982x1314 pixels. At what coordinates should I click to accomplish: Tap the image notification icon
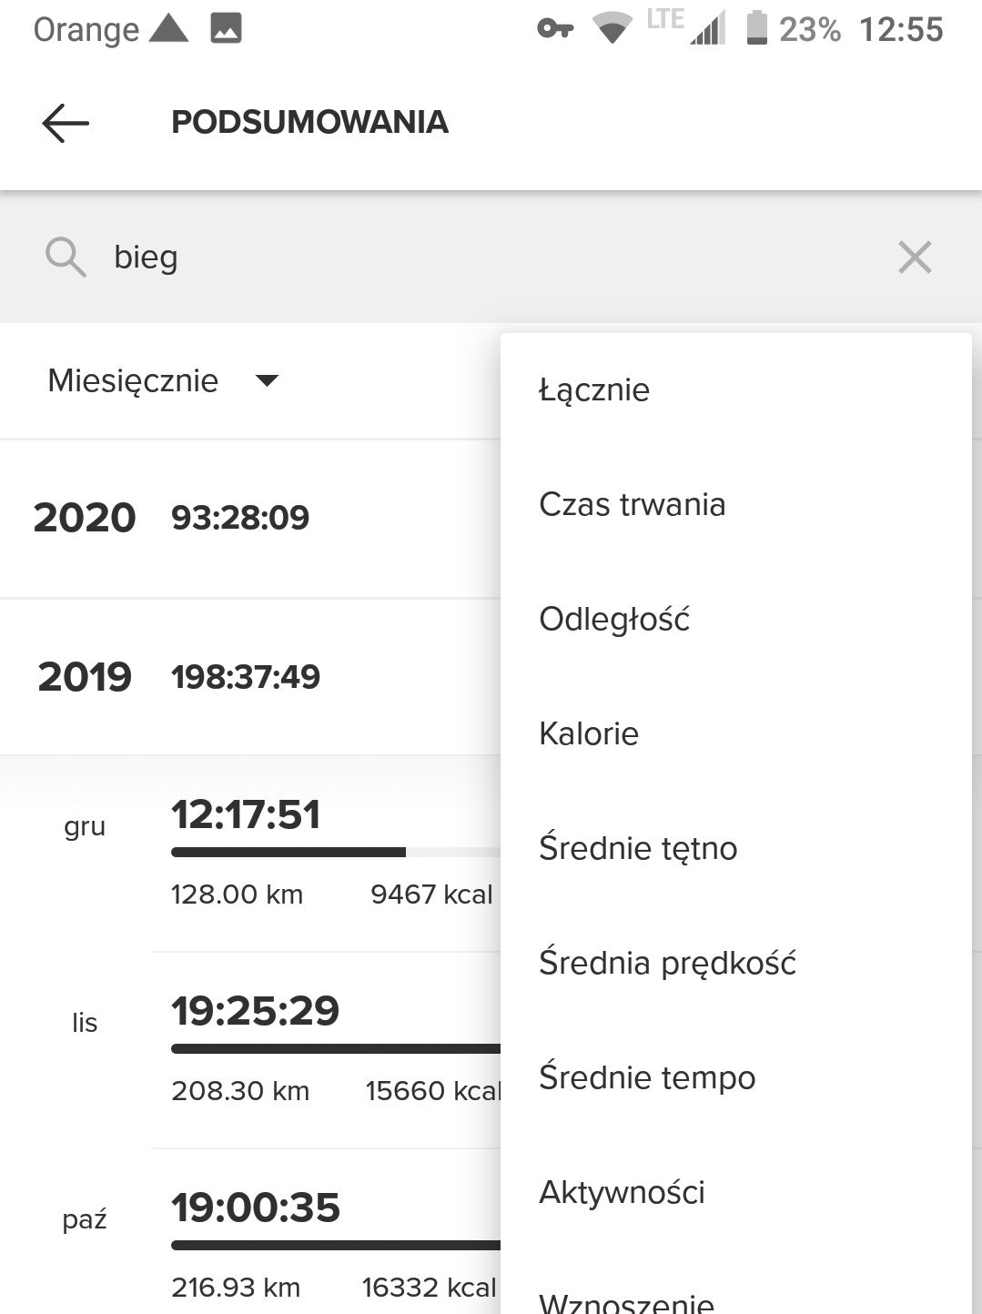tap(226, 29)
